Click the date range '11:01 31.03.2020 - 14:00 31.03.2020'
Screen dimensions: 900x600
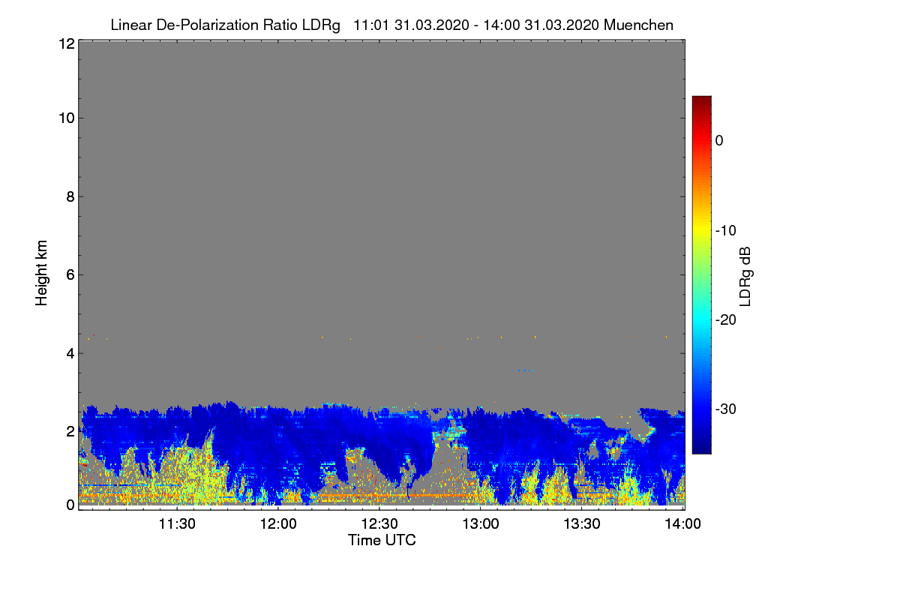pyautogui.click(x=476, y=25)
